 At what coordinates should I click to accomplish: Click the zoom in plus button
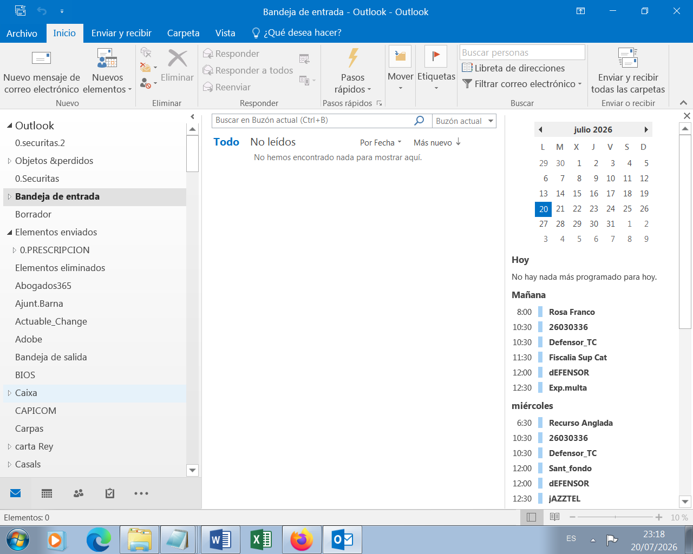659,517
